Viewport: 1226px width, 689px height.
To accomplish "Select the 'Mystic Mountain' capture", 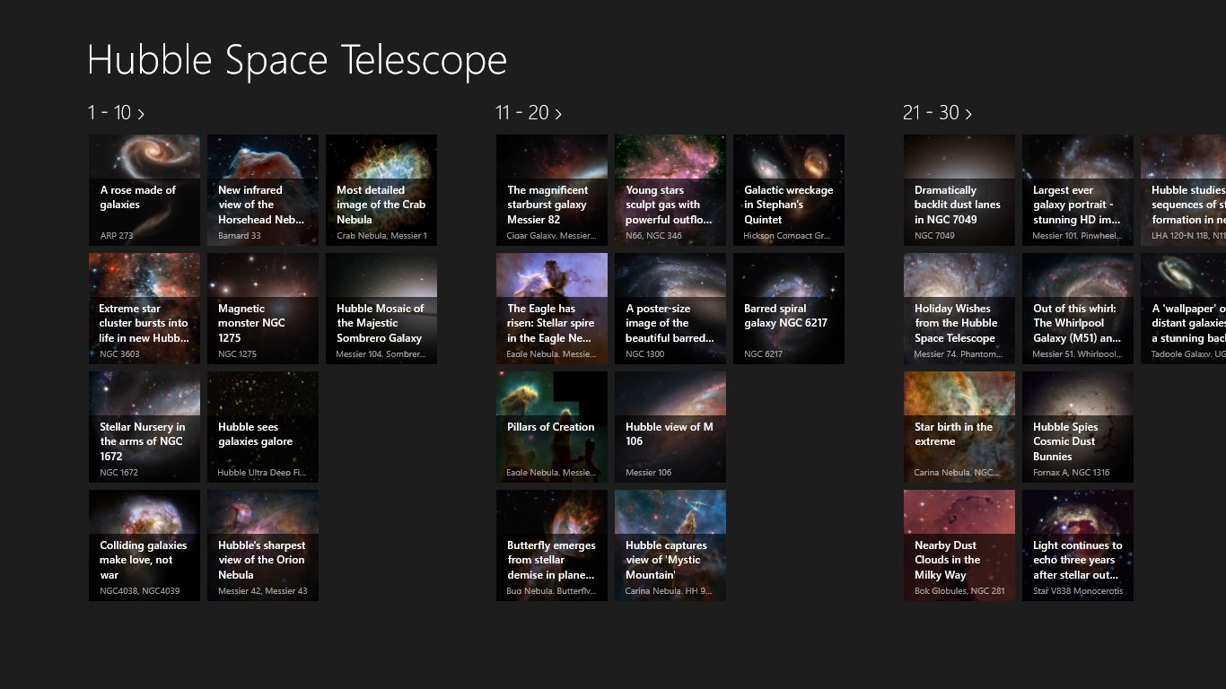I will pyautogui.click(x=670, y=545).
